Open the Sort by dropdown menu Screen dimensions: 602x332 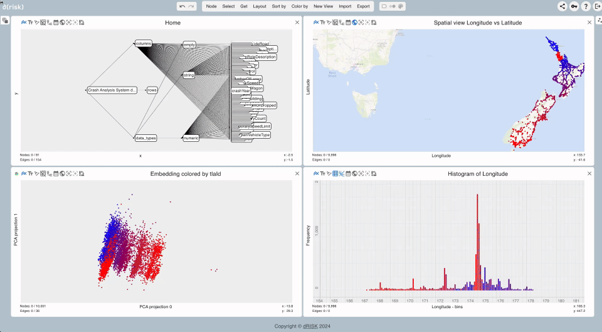click(x=278, y=6)
